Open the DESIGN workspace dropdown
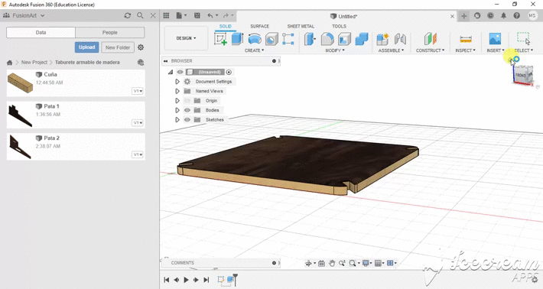 [x=187, y=38]
